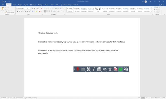Click the Tell me what you want search box
166x99 pixels.
pos(71,5)
